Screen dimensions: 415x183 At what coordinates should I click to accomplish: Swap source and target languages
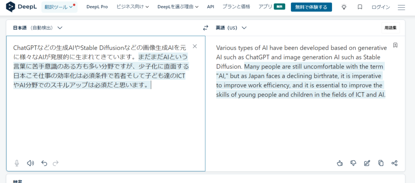click(205, 28)
